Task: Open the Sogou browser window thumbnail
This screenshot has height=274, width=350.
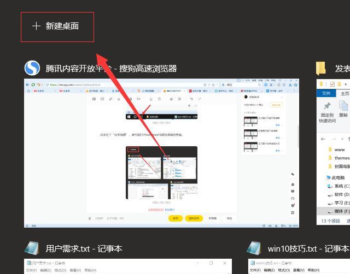Action: click(162, 153)
